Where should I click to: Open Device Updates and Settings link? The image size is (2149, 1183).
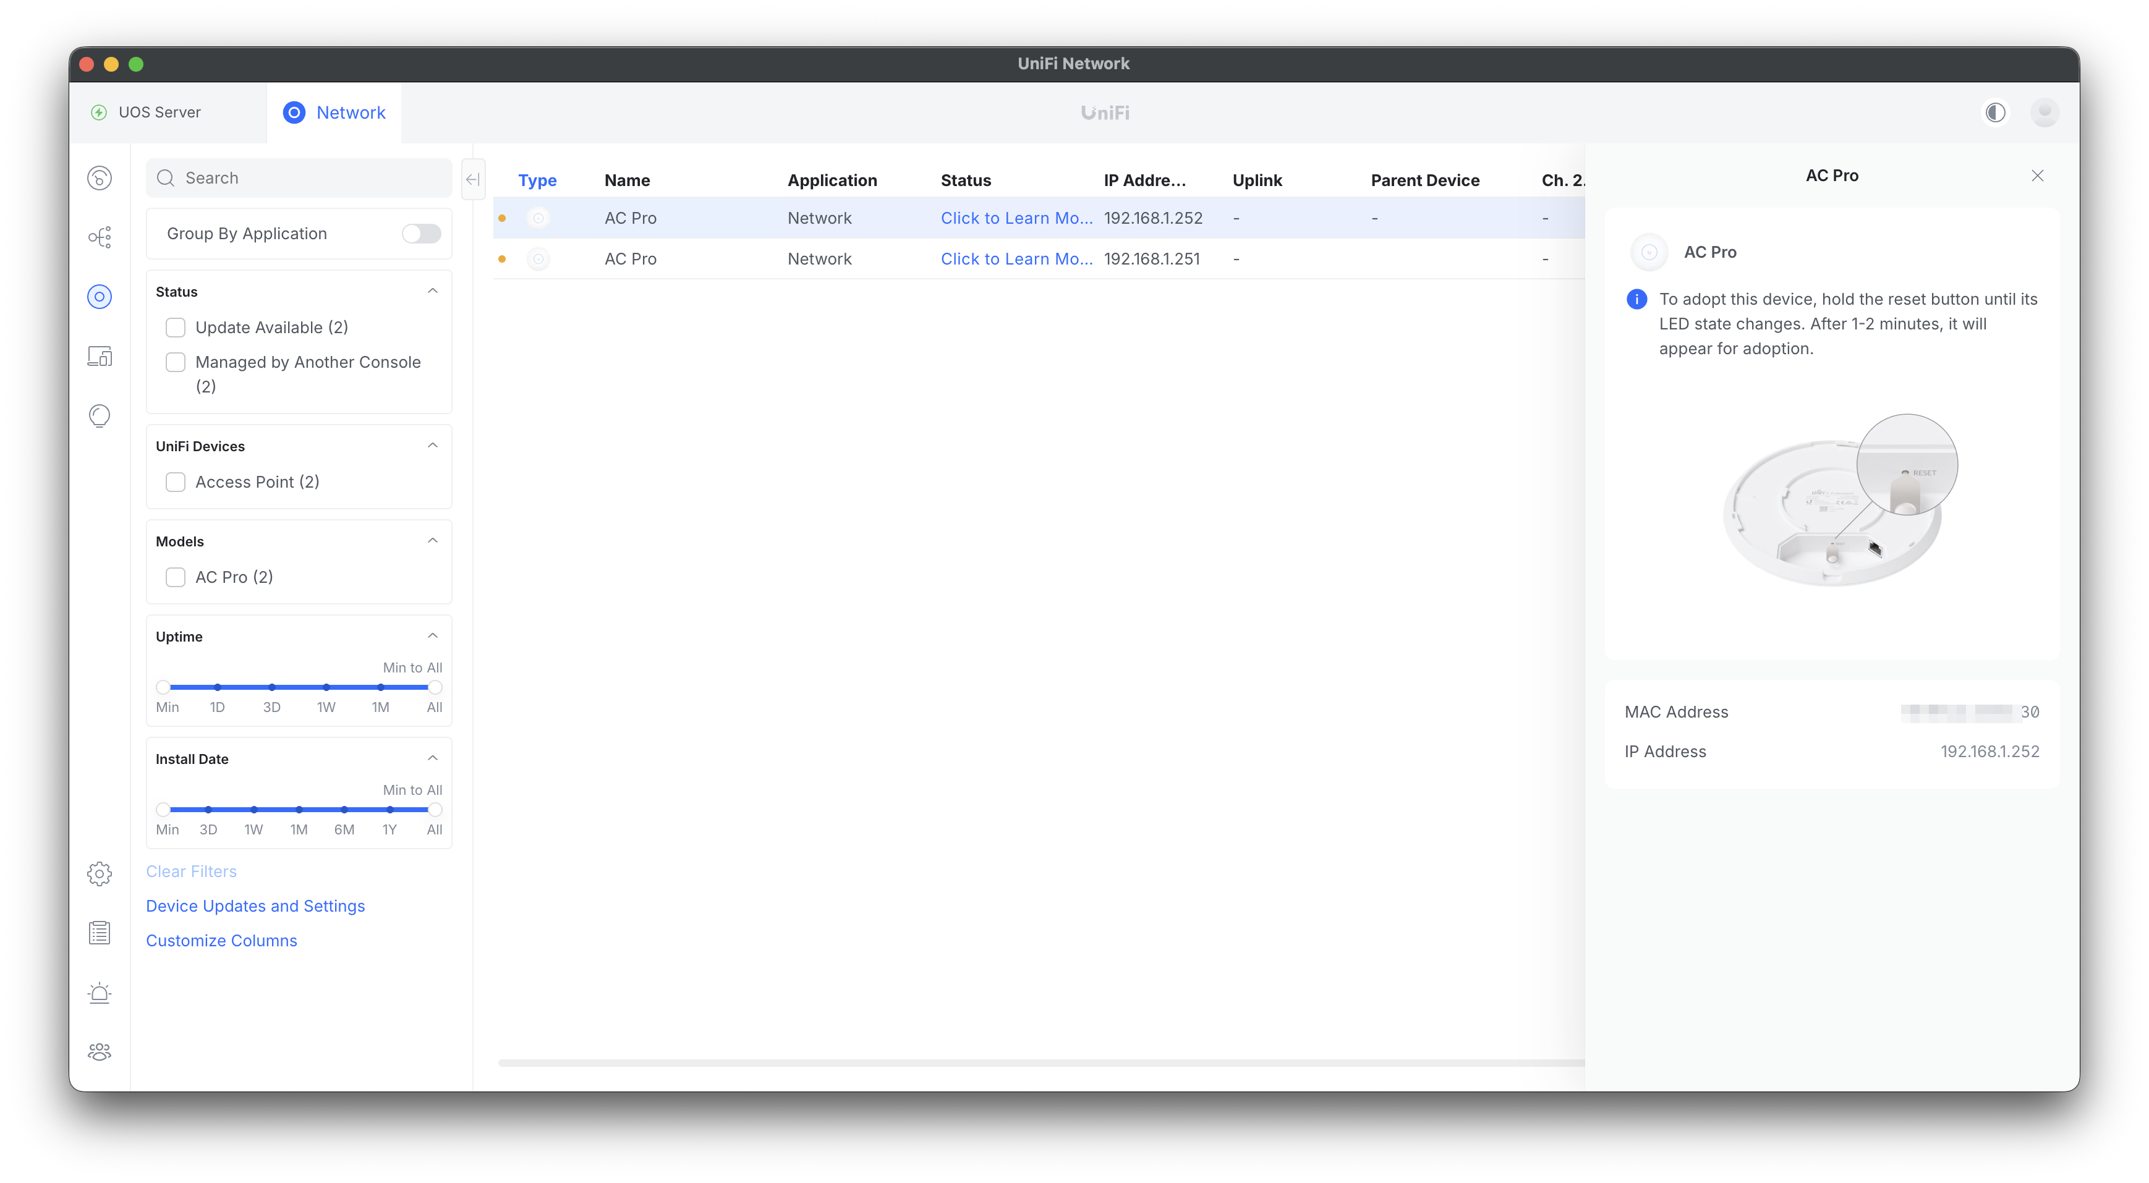click(x=255, y=906)
